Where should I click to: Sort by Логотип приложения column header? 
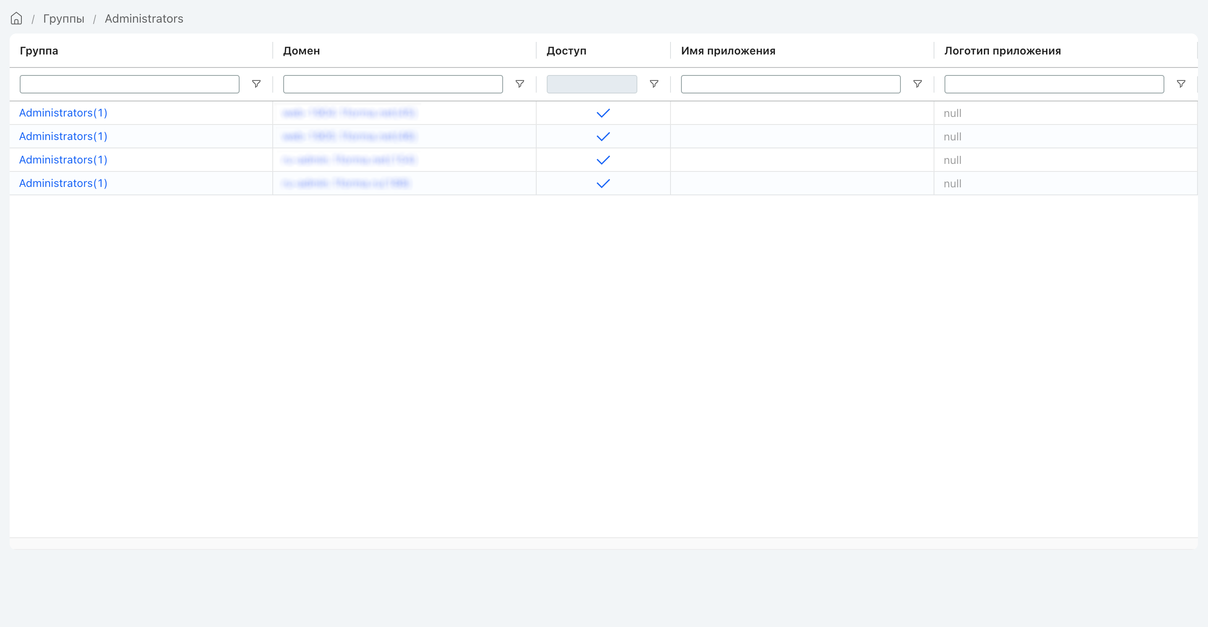1002,51
